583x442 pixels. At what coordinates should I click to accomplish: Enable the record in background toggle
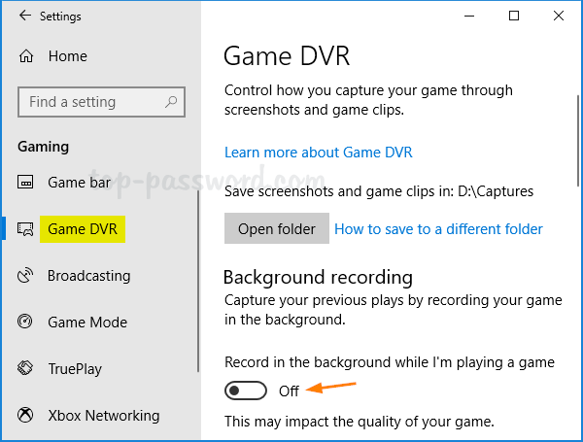click(245, 391)
